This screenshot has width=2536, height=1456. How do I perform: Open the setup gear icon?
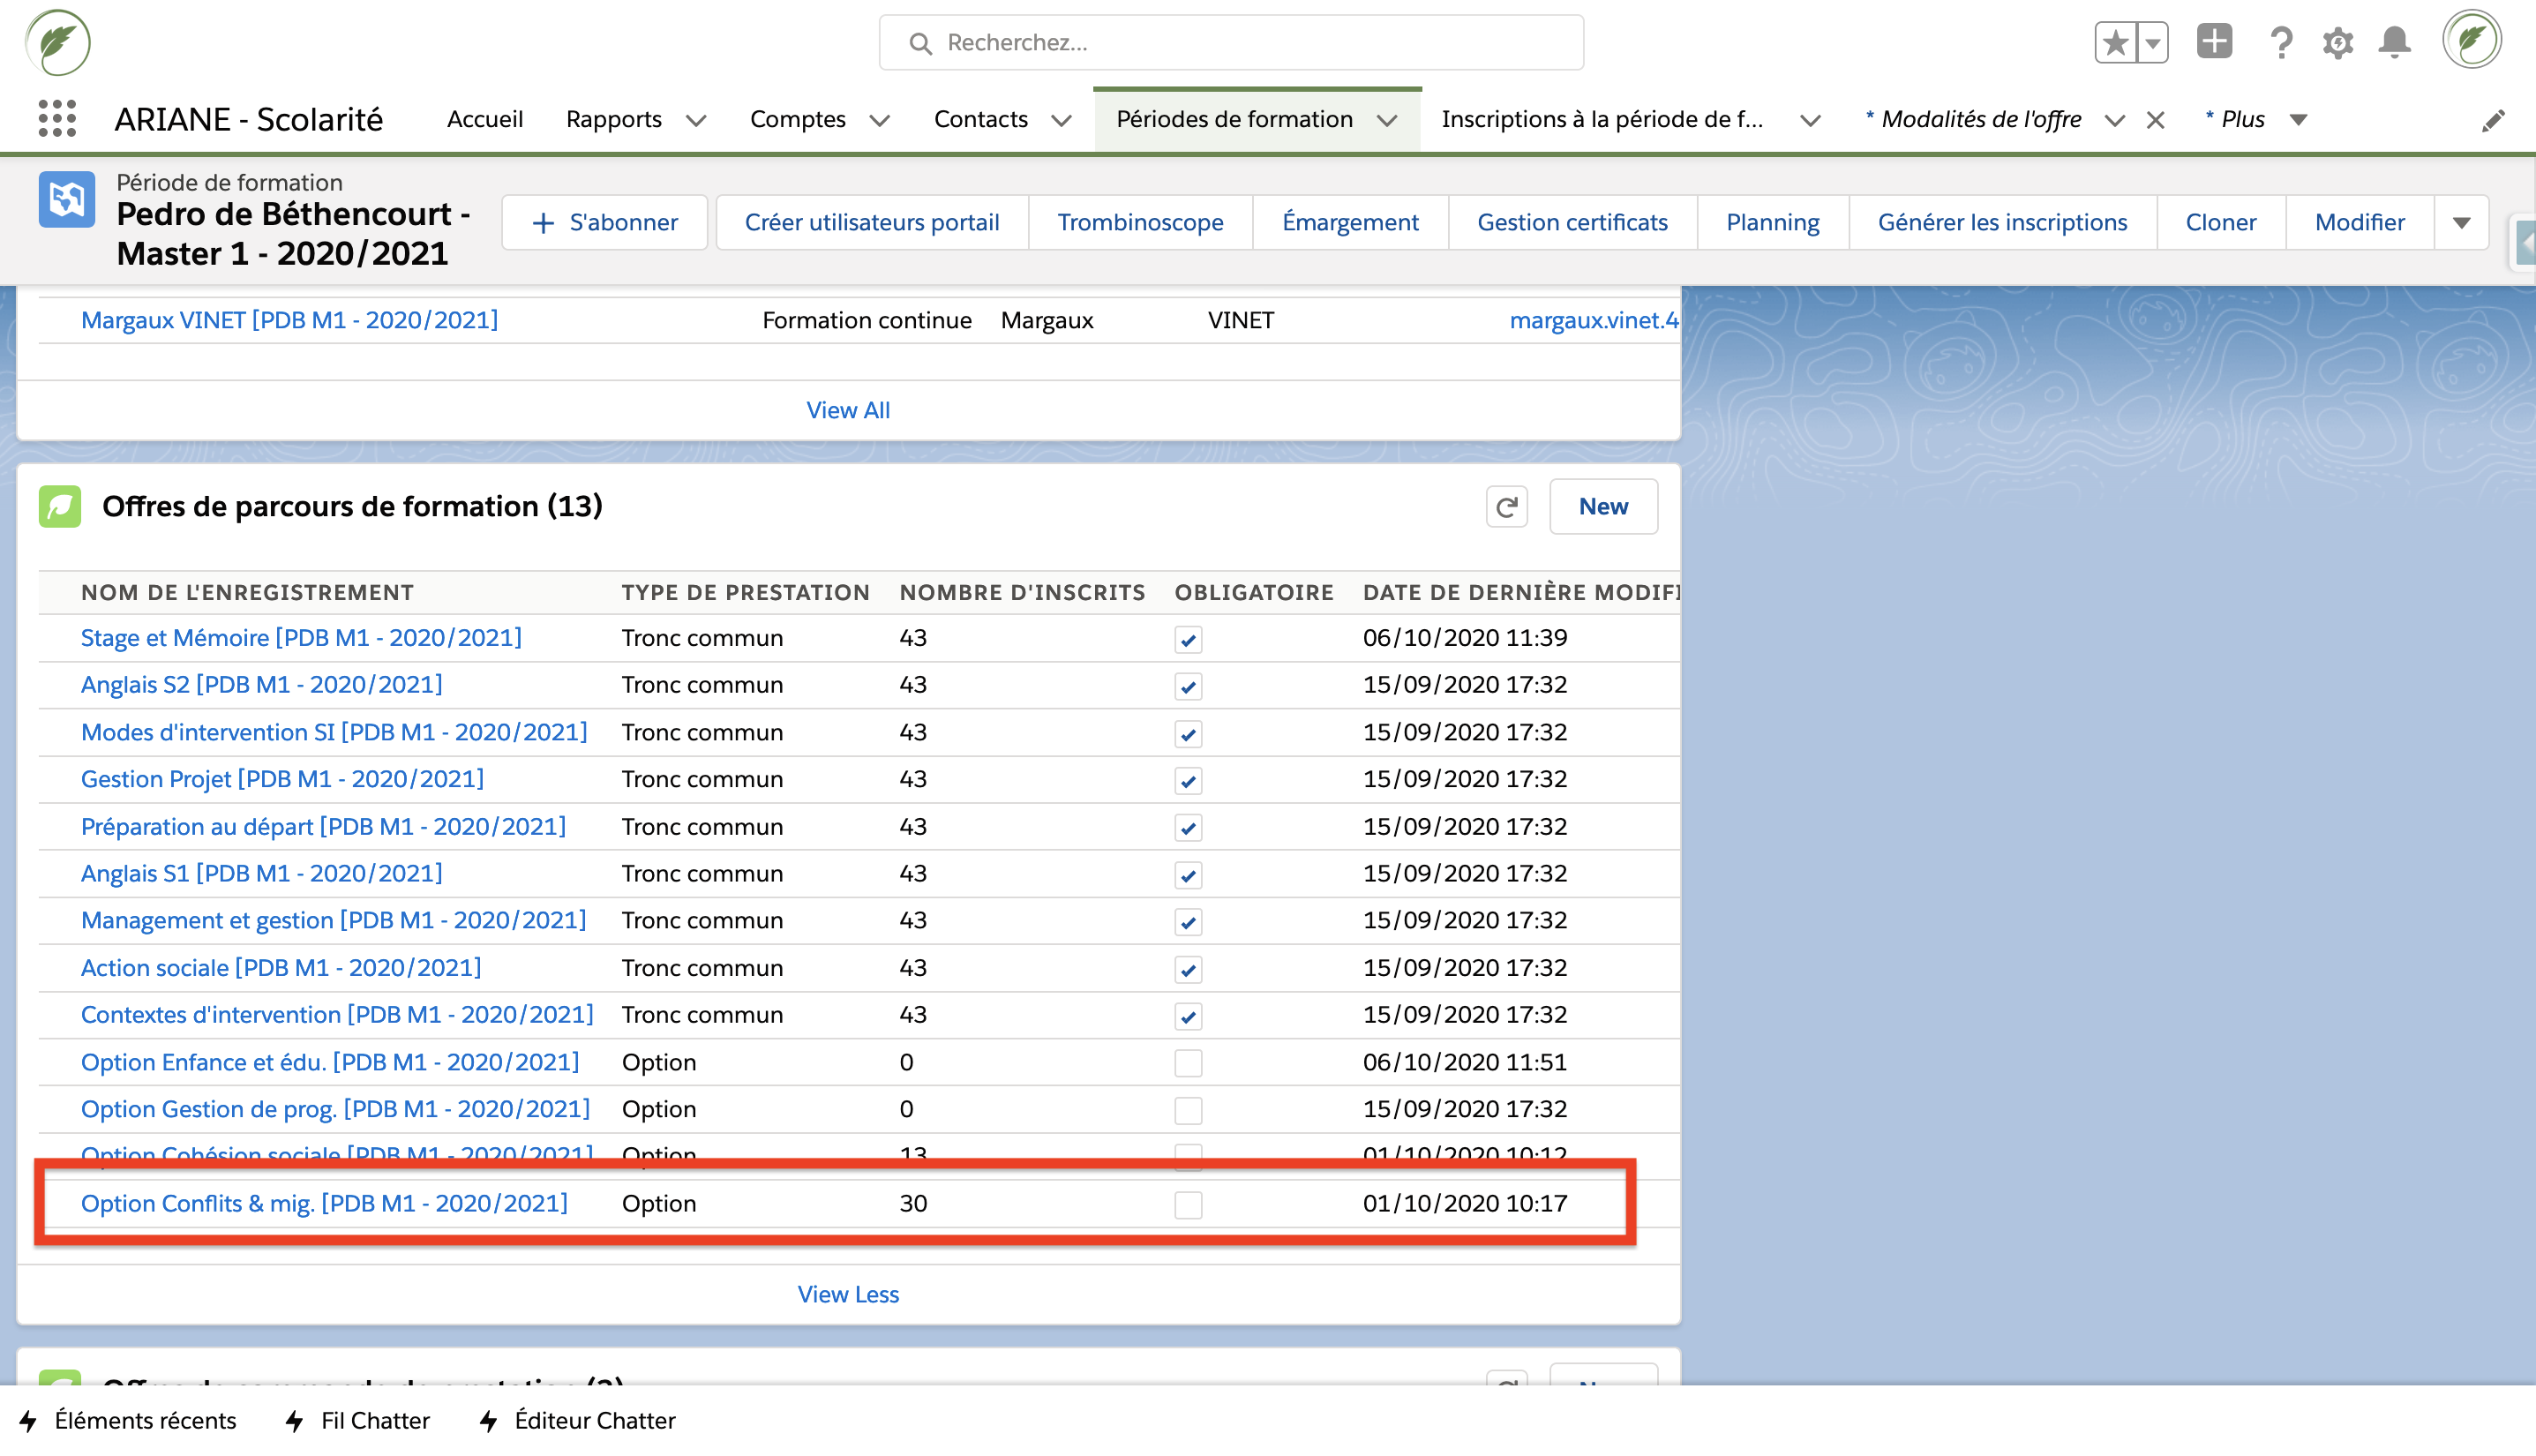(2337, 42)
